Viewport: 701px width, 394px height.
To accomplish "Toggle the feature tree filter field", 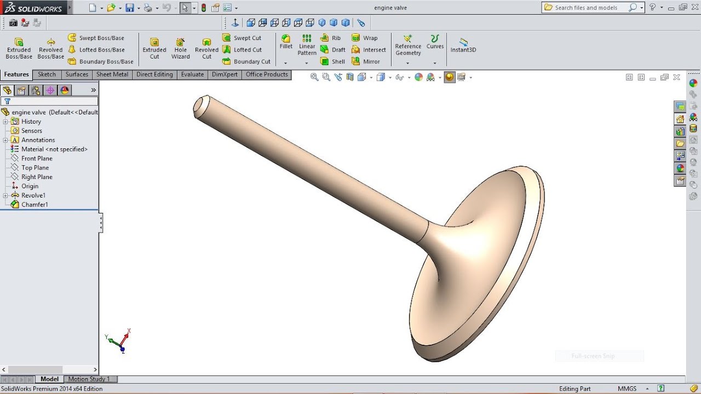I will coord(49,101).
